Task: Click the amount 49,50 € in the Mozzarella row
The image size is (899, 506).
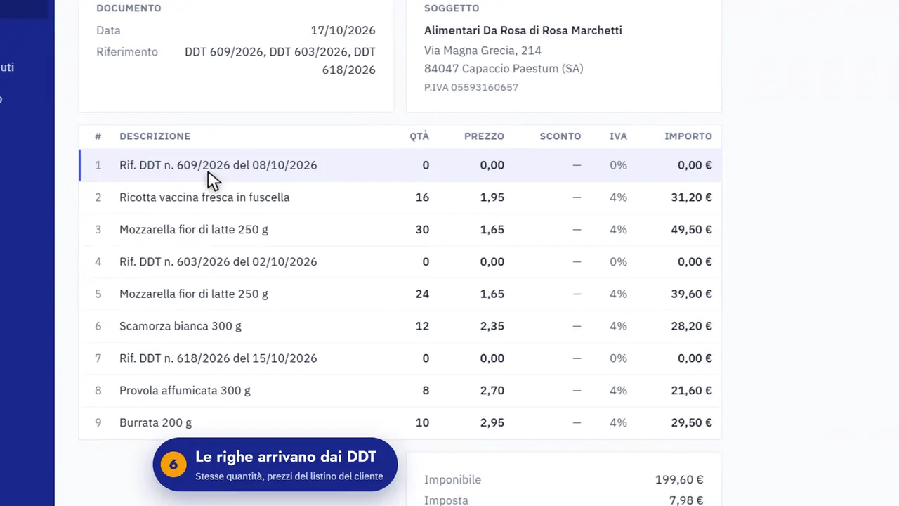Action: (x=691, y=230)
